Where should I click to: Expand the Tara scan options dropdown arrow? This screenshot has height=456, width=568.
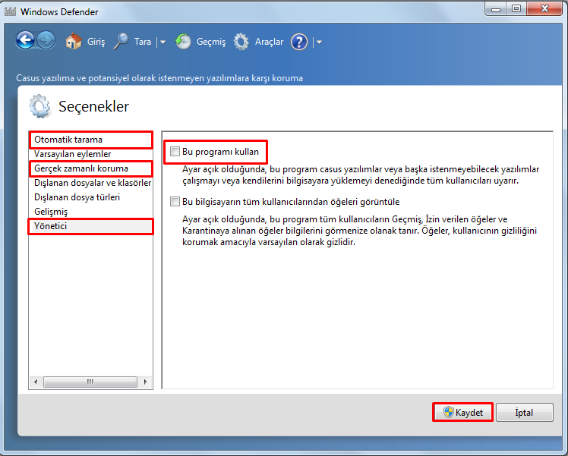pyautogui.click(x=163, y=42)
